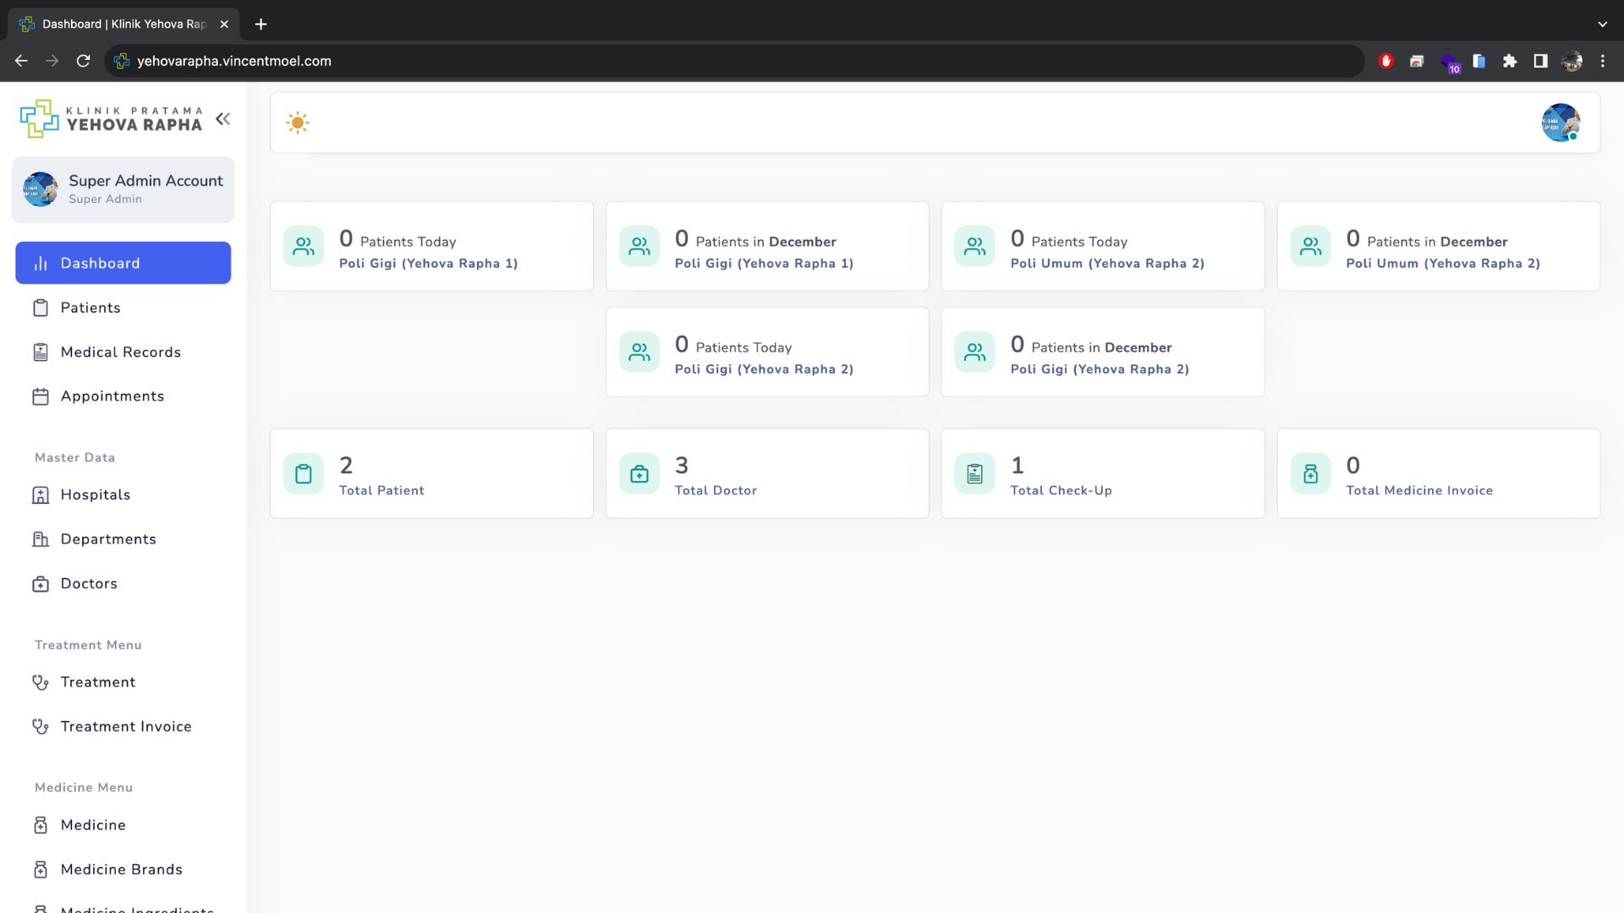Viewport: 1624px width, 913px height.
Task: Click the Hospitals building icon
Action: 41,495
